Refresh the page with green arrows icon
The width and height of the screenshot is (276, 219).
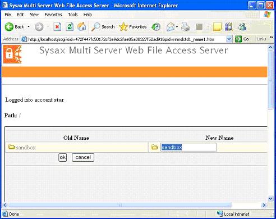coord(70,27)
